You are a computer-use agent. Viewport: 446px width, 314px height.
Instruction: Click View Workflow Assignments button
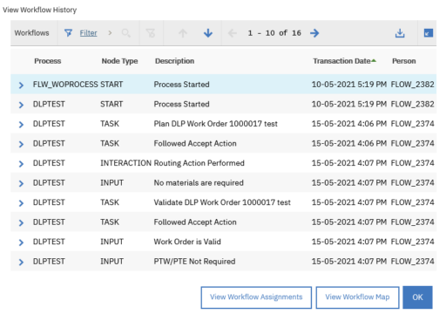point(256,297)
